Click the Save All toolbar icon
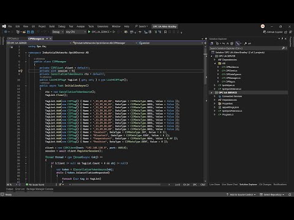294x220 pixels. (32, 32)
